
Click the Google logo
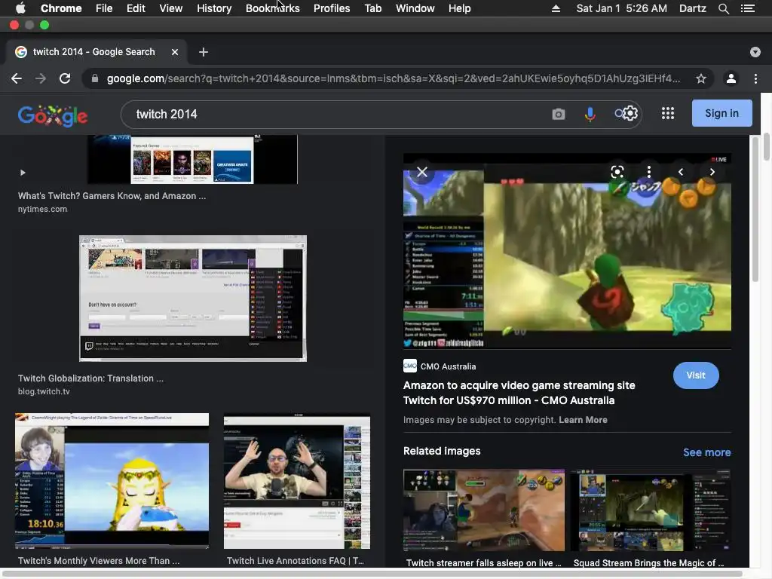click(53, 115)
